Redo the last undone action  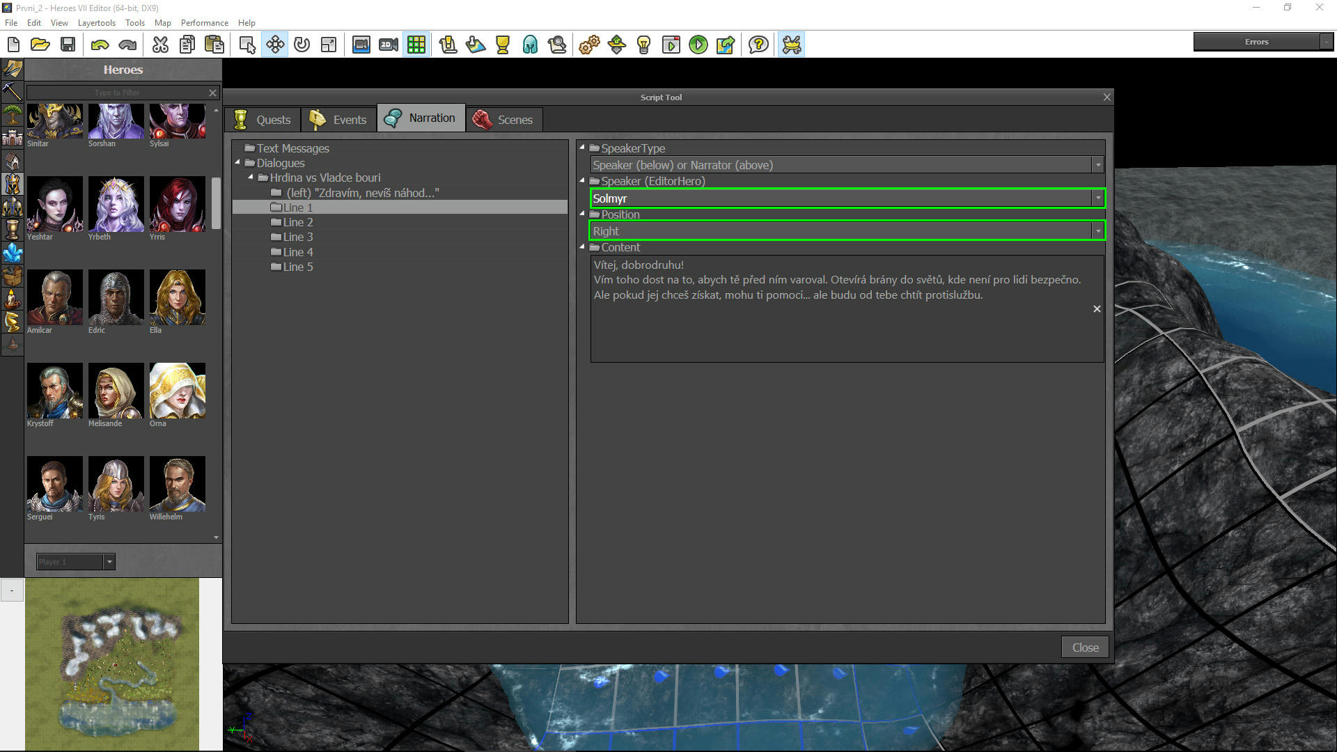tap(127, 45)
